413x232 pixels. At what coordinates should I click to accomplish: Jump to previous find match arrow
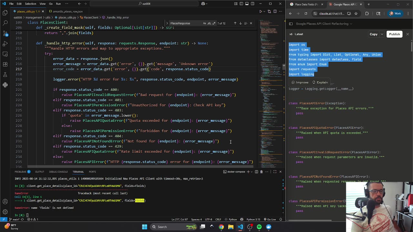pos(235,23)
